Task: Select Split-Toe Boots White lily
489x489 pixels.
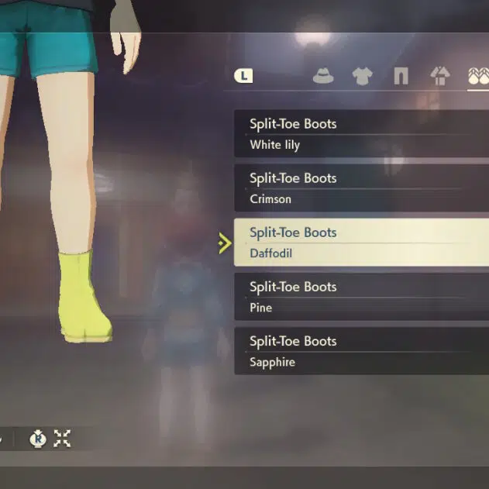Action: point(361,133)
